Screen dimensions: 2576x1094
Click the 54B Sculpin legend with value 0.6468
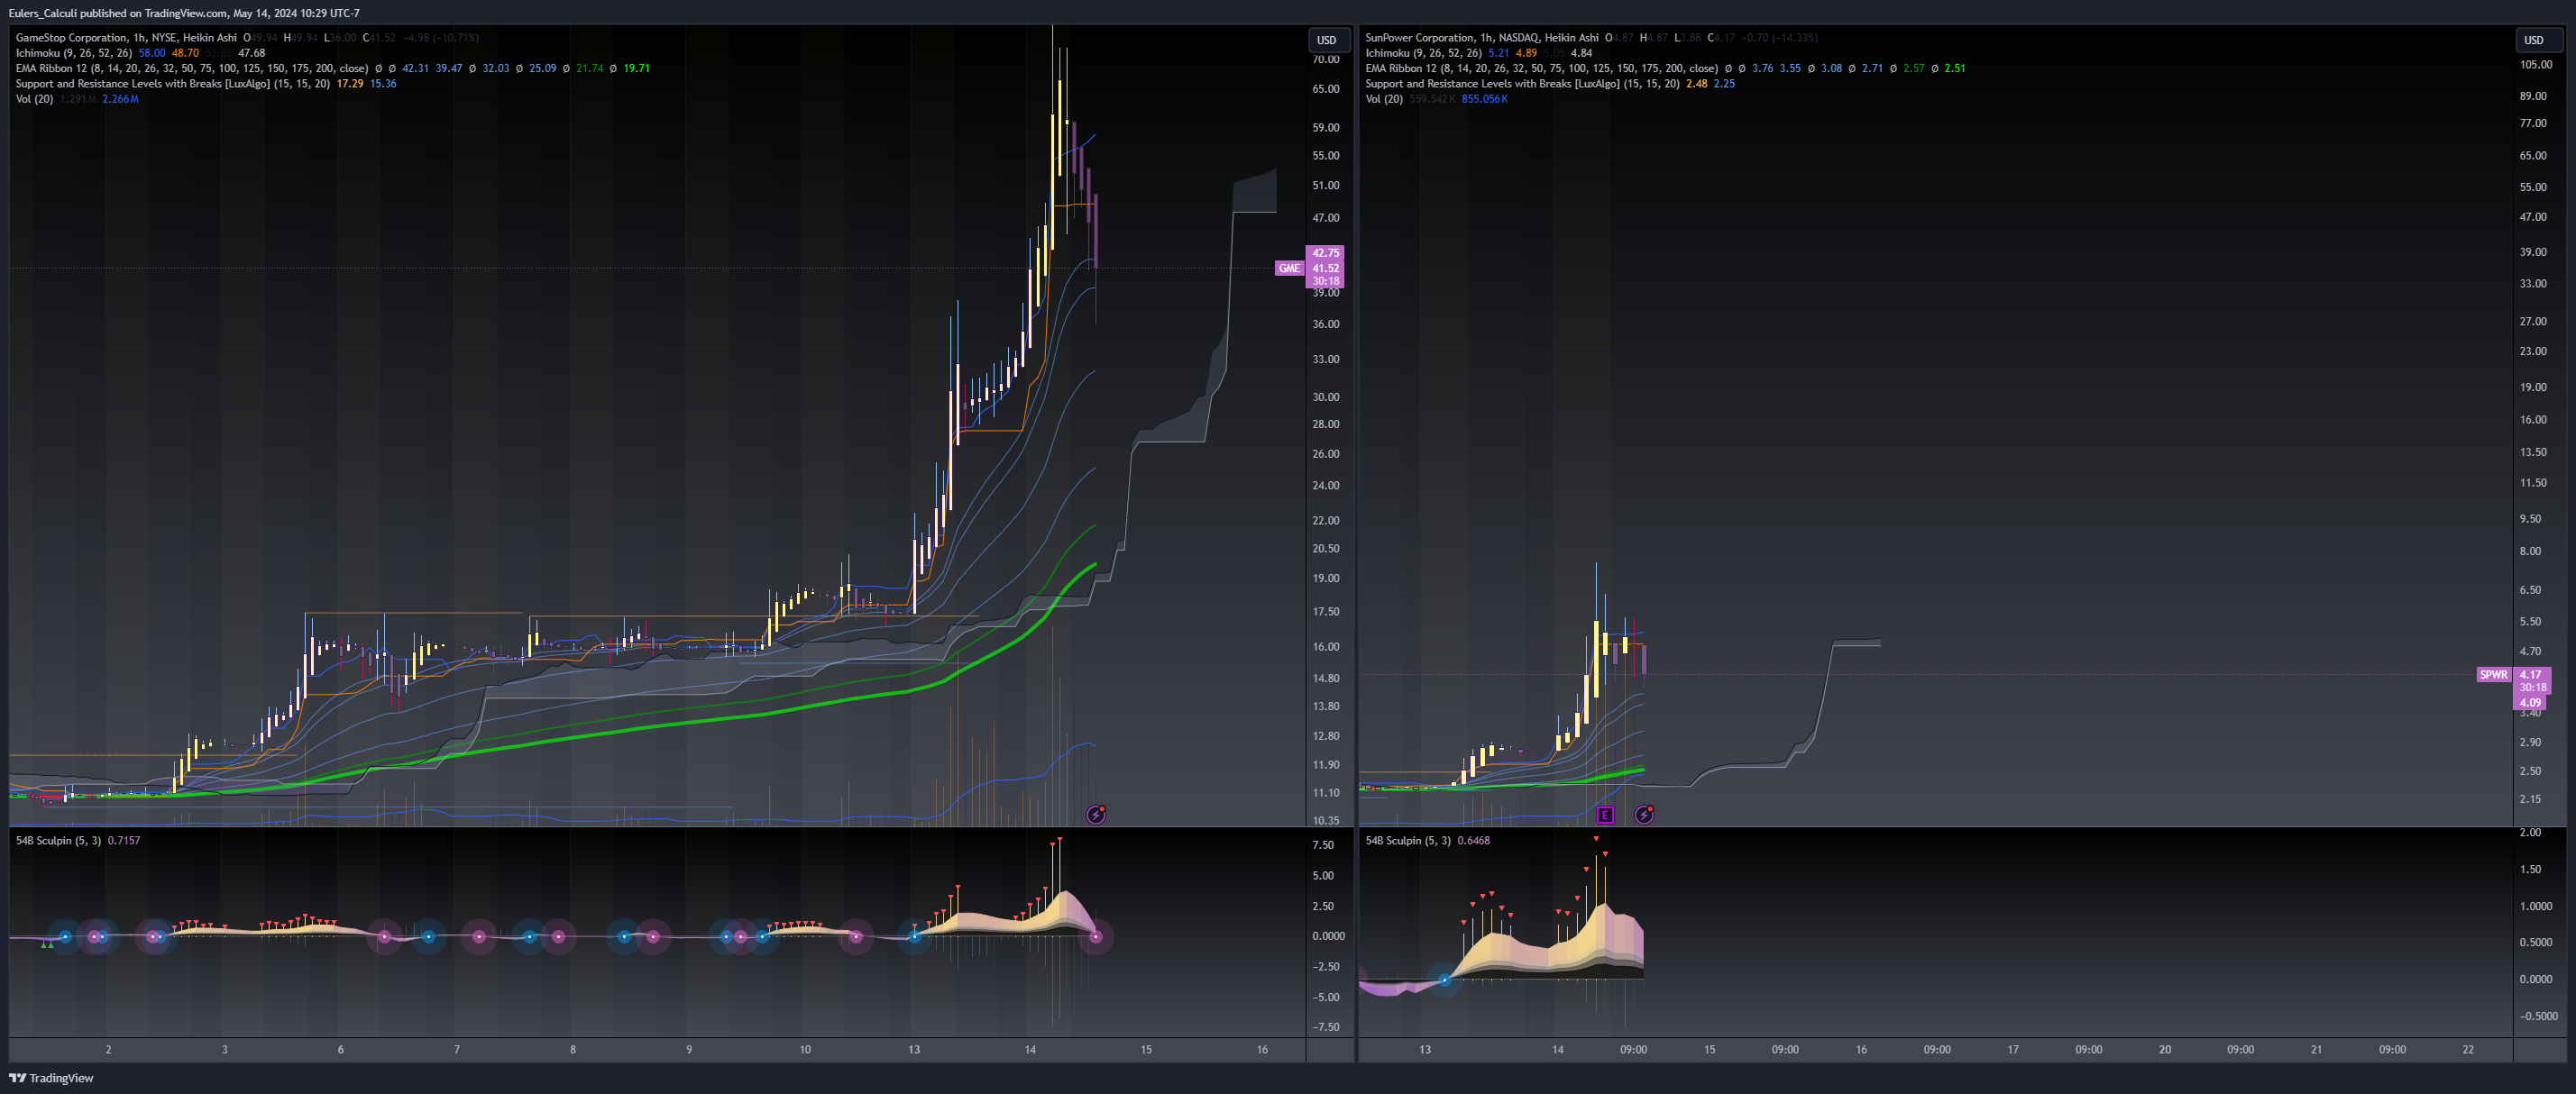[x=1427, y=840]
